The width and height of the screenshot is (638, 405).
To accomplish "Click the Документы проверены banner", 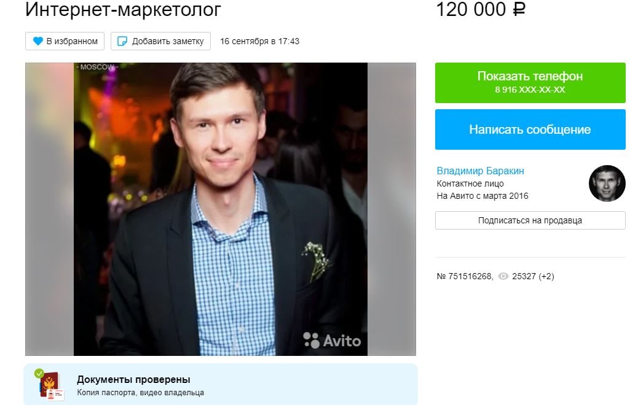I will 221,384.
